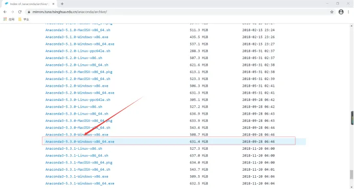Download Anaconda3-5.3.0-Linux-x86_64.sh
The image size is (354, 189).
pos(77,114)
